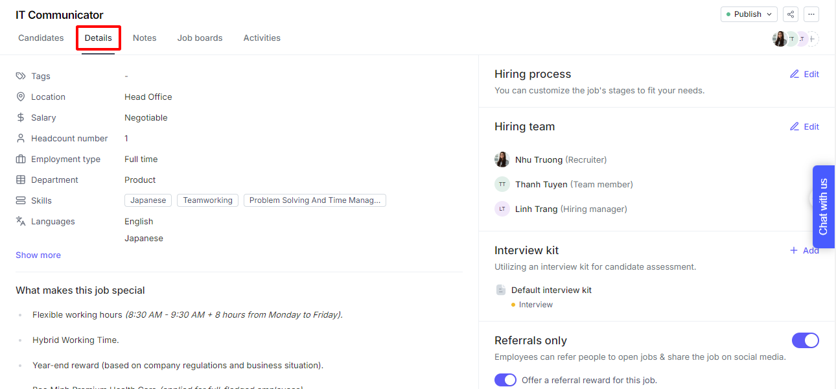Disable the Referrals only toggle
Image resolution: width=836 pixels, height=389 pixels.
(x=805, y=340)
